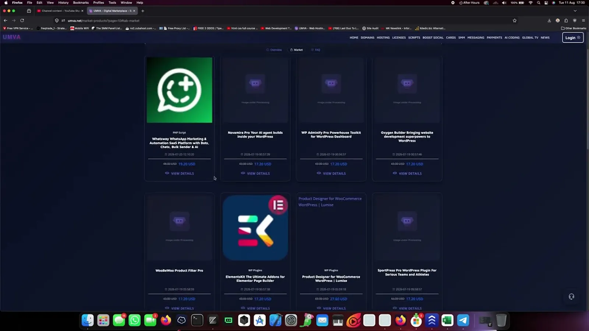Open GLOBAL TV navigation link
589x331 pixels.
point(530,38)
